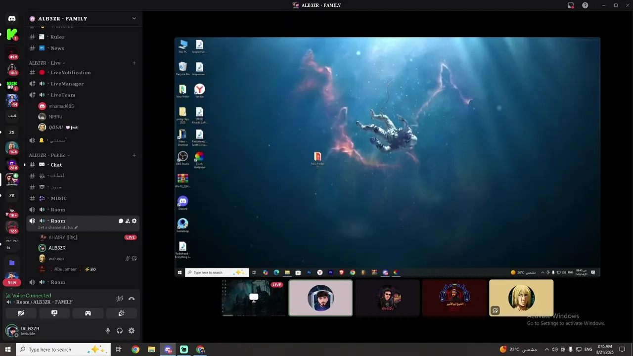Image resolution: width=633 pixels, height=356 pixels.
Task: Open the Discord inbox icon
Action: [x=571, y=5]
